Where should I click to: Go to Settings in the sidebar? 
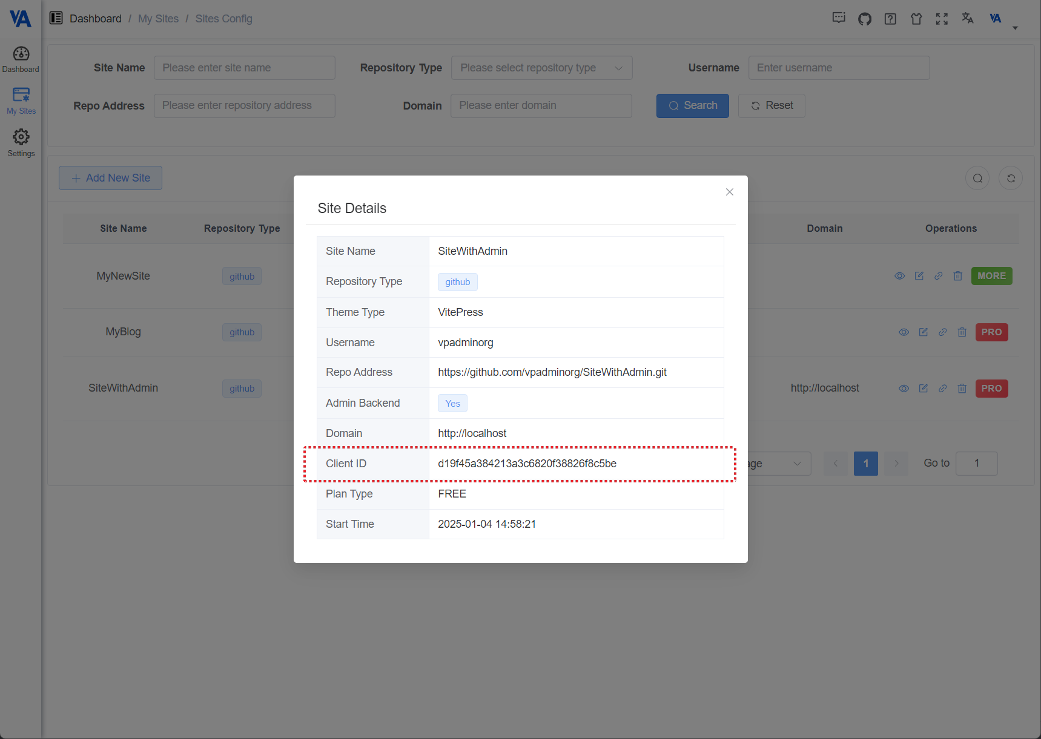pos(21,143)
